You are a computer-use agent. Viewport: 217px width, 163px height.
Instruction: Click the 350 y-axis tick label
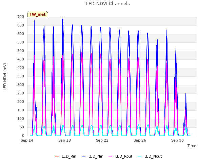[x=21, y=76]
